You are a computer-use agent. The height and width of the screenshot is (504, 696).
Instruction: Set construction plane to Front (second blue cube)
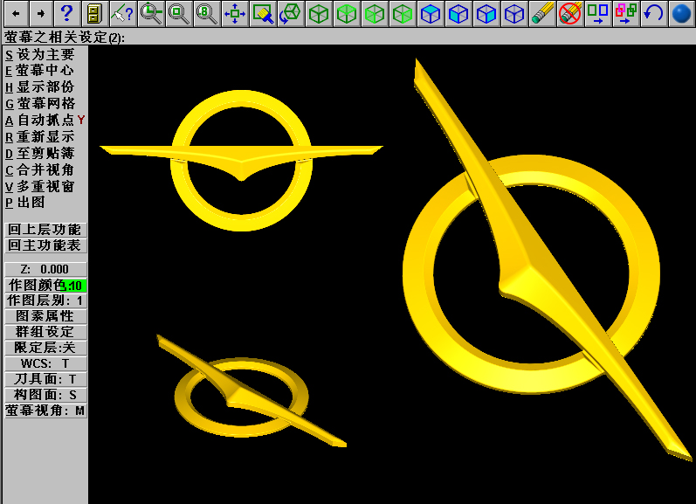[x=458, y=13]
